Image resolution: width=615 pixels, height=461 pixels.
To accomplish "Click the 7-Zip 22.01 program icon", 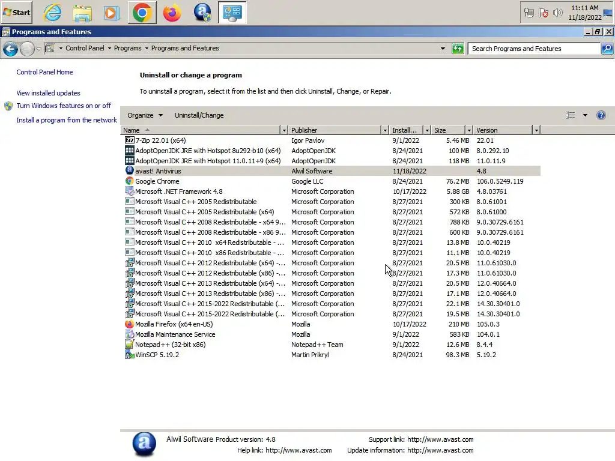I will 130,140.
